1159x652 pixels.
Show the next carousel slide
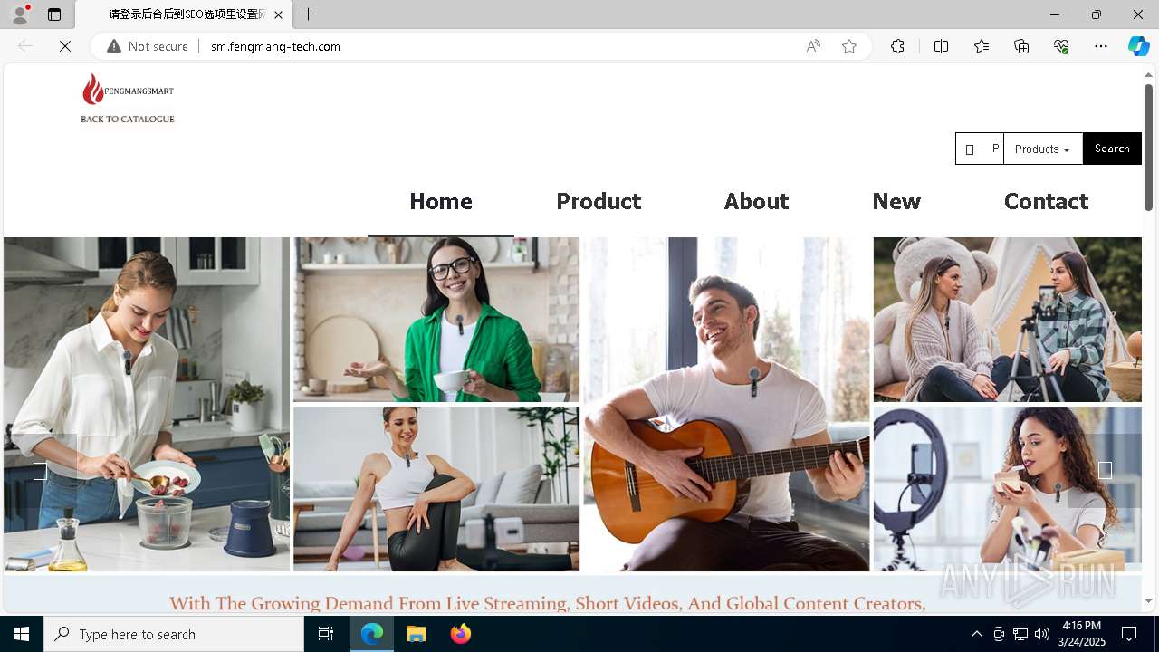1105,470
